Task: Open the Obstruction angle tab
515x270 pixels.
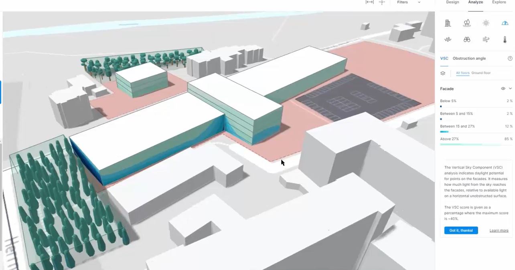Action: click(x=469, y=58)
